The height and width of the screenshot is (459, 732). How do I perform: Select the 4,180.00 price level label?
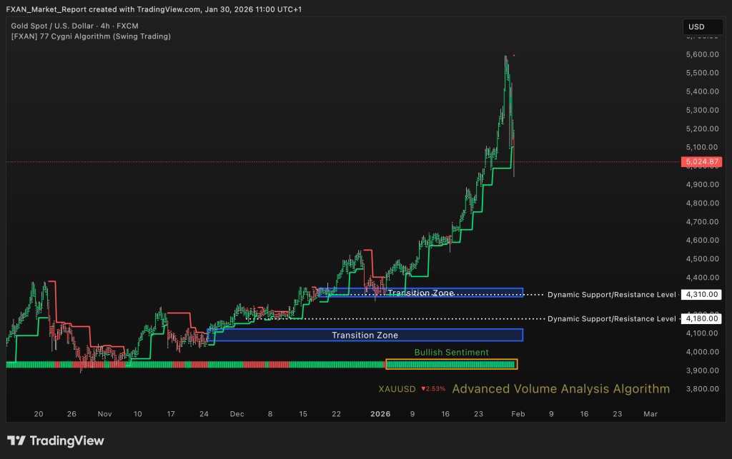(701, 318)
